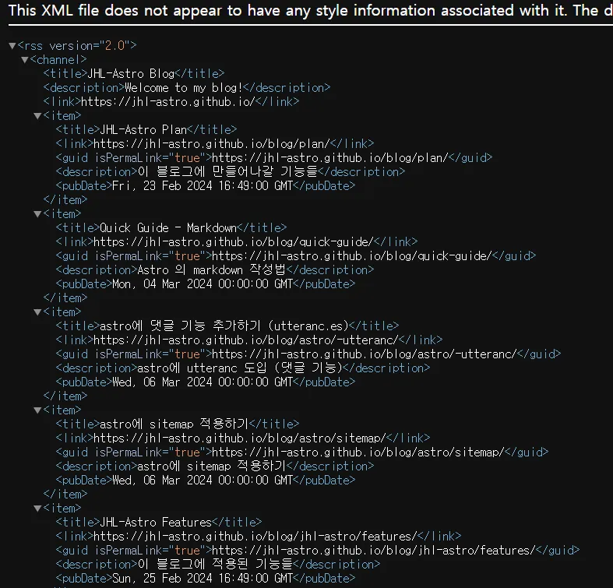The width and height of the screenshot is (613, 588).
Task: Click the astro/sitemap/ guid URL
Action: pyautogui.click(x=358, y=452)
